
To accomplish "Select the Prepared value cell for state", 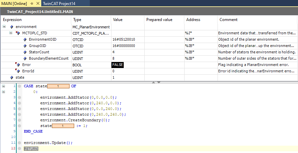I will [164, 78].
